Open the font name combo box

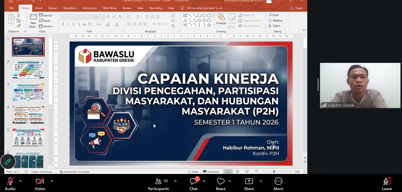pos(77,17)
